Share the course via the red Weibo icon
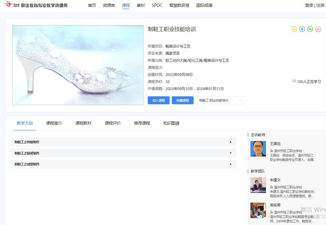Screen dimensions: 326x225 (318, 29)
